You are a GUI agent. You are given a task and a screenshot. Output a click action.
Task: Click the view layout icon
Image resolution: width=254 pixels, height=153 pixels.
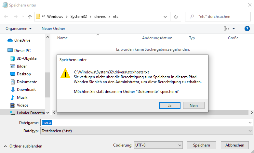point(227,29)
